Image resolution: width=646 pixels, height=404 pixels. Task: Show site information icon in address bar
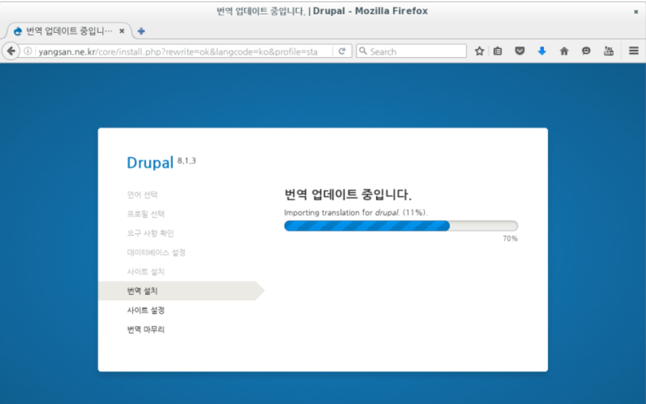(28, 51)
